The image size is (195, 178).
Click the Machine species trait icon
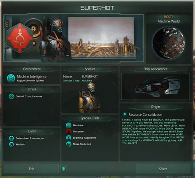[69, 125]
